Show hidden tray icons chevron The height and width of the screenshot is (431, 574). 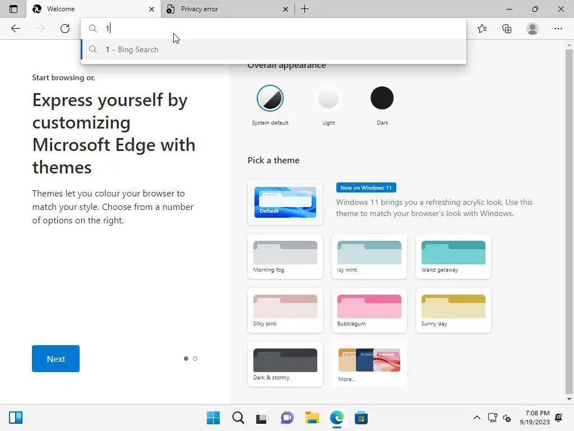tap(477, 418)
